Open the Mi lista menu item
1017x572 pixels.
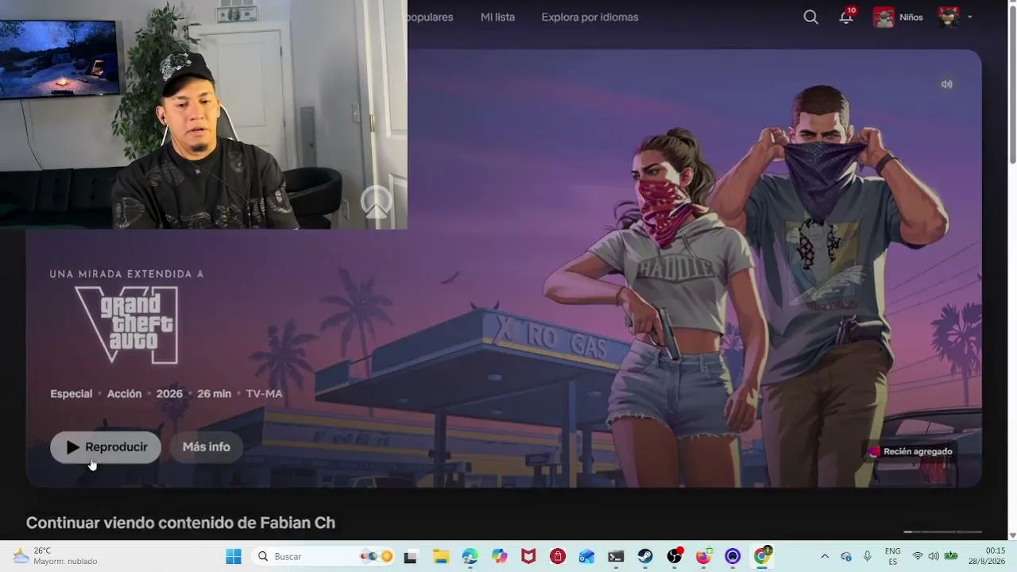click(497, 17)
